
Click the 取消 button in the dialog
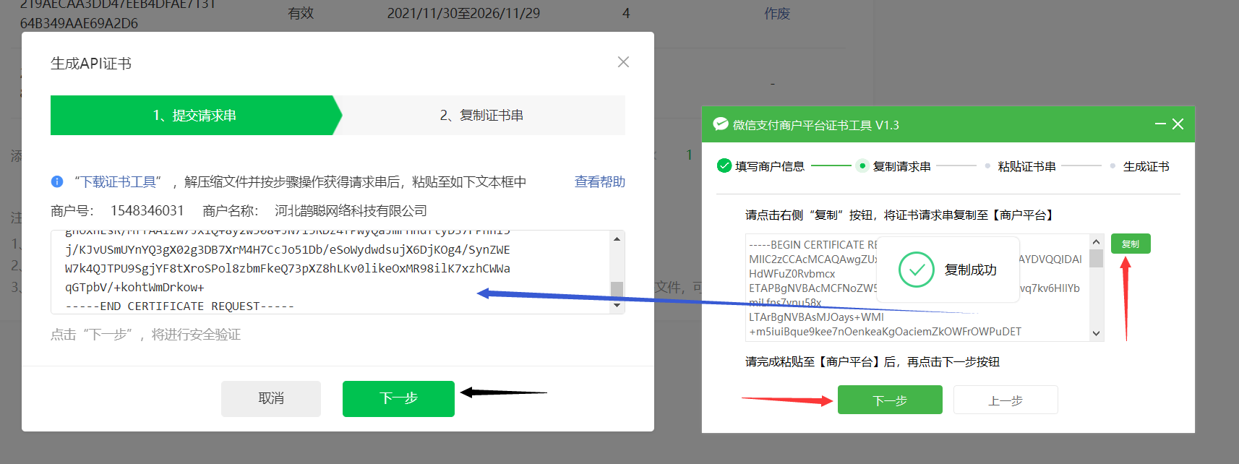click(x=271, y=398)
